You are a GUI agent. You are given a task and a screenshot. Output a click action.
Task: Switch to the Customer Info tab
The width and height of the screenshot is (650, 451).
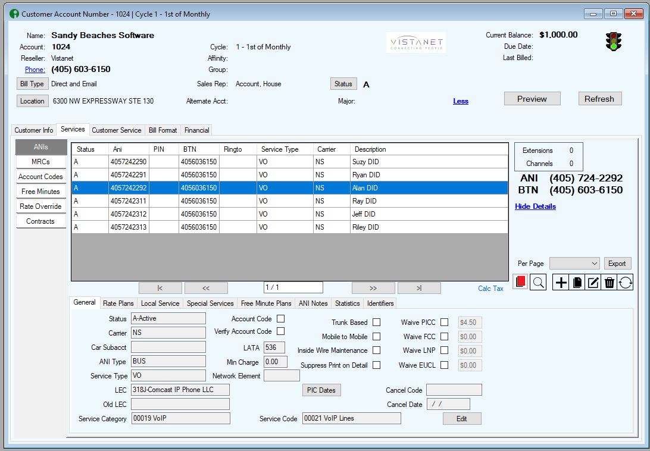pyautogui.click(x=34, y=130)
